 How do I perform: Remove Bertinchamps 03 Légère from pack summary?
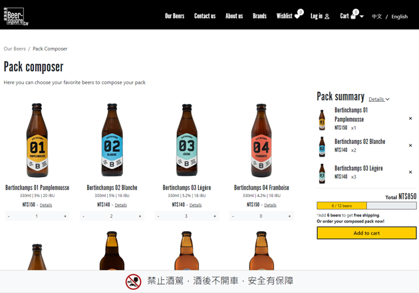click(x=410, y=172)
